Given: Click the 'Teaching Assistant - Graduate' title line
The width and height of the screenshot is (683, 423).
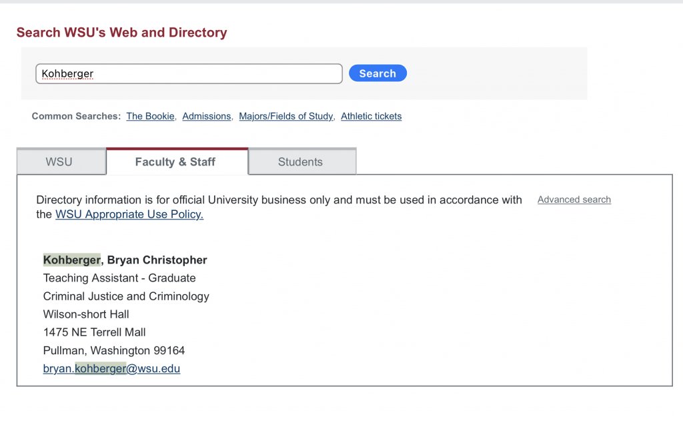Looking at the screenshot, I should coord(119,278).
